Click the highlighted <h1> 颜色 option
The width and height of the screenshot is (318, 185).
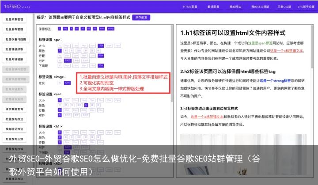point(60,137)
